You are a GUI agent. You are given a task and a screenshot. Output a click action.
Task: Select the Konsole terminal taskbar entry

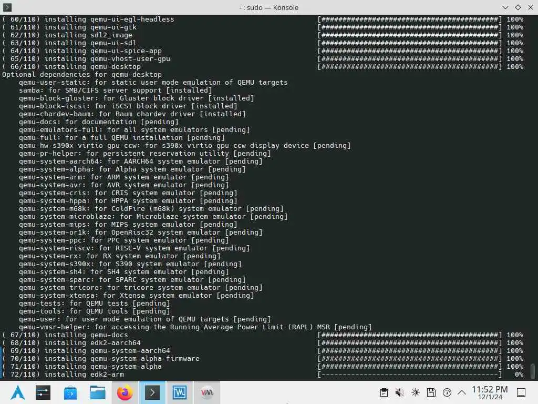(152, 392)
